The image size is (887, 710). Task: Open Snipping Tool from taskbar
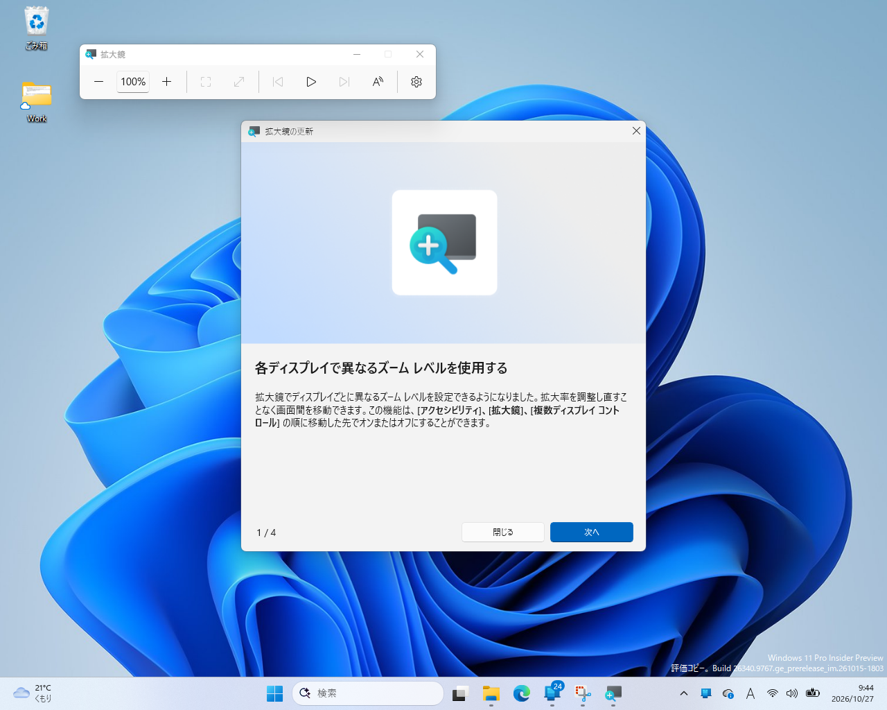(583, 693)
